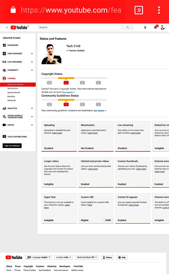Click Learn more under Content ID appeals
The image size is (169, 274).
pyautogui.click(x=134, y=205)
